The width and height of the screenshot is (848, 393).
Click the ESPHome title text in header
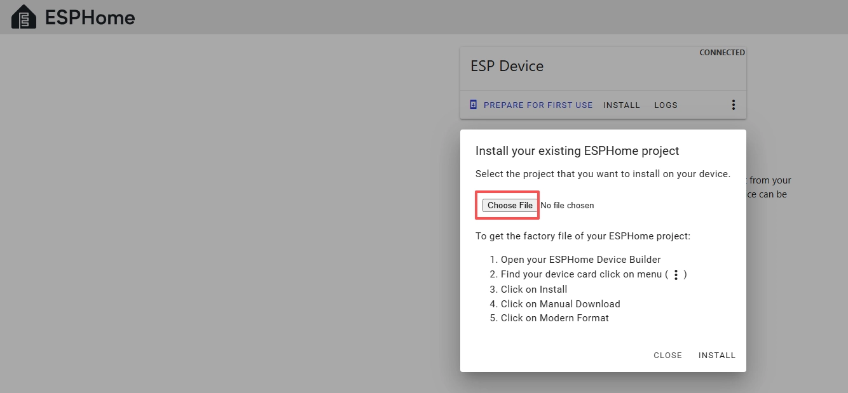pos(90,17)
